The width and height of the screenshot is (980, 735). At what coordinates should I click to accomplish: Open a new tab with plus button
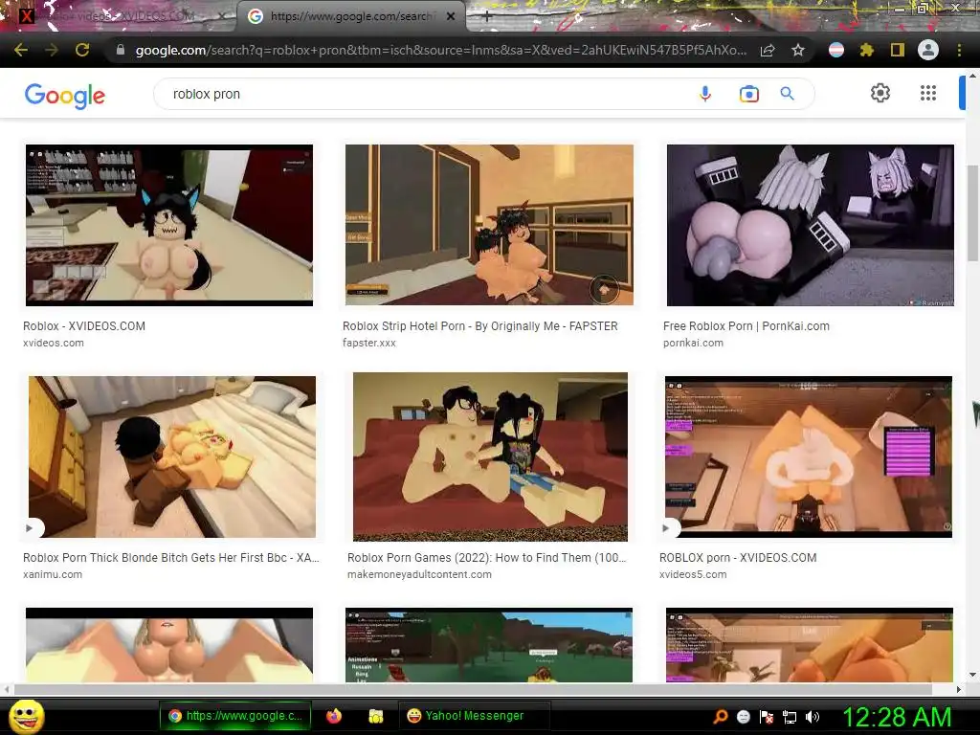[x=487, y=16]
